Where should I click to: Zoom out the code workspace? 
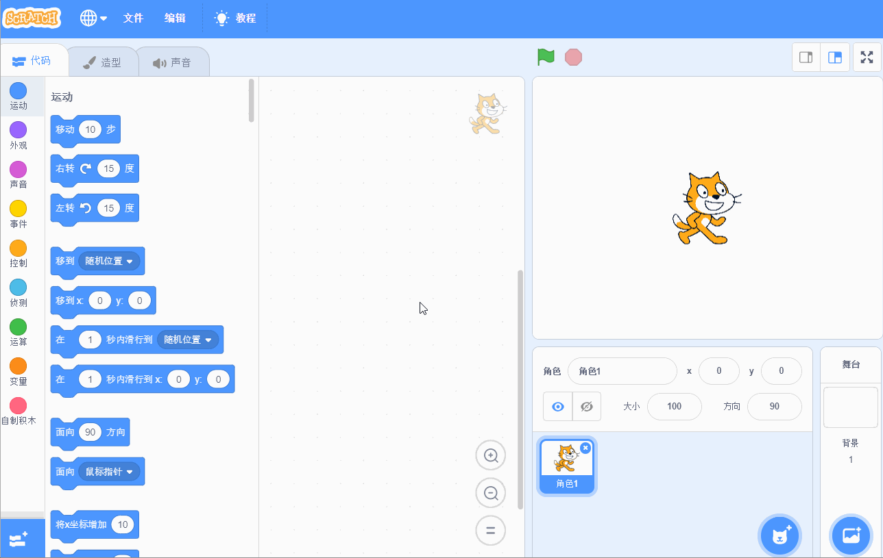coord(490,493)
